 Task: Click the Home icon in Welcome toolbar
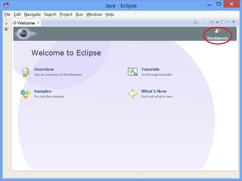(x=196, y=22)
